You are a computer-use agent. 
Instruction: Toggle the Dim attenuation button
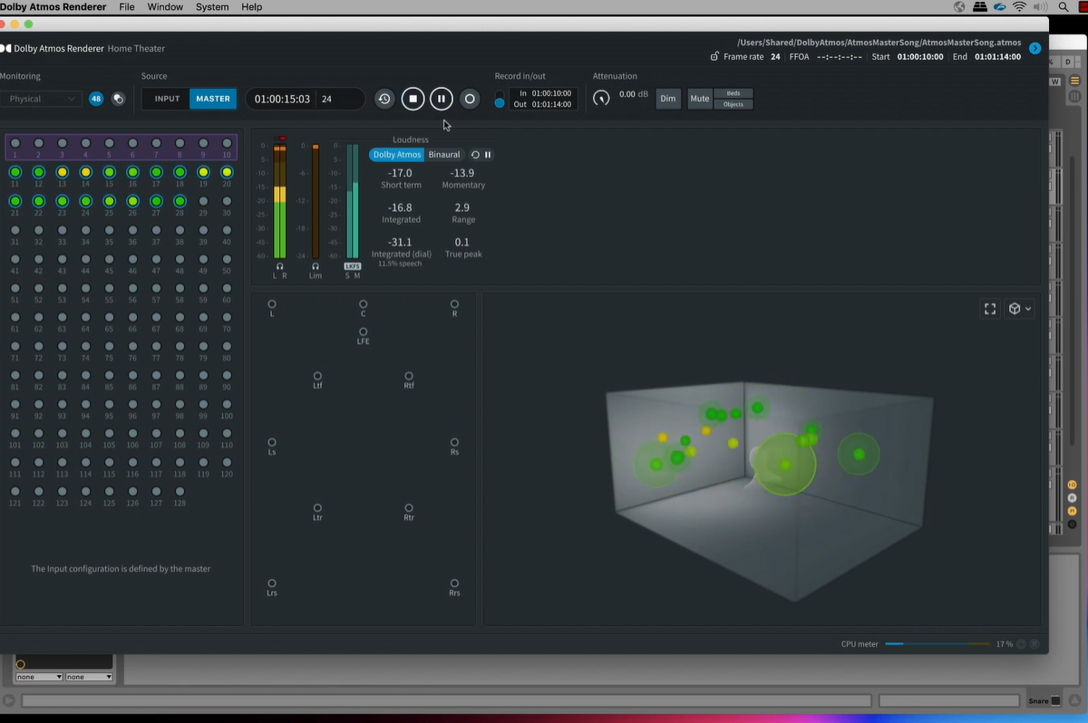[668, 99]
